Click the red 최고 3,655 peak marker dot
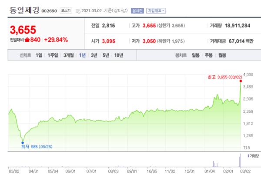The image size is (261, 179). (x=241, y=81)
